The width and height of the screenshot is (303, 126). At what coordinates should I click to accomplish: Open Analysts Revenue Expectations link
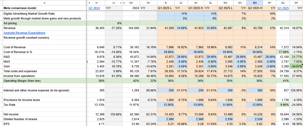(x=24, y=33)
